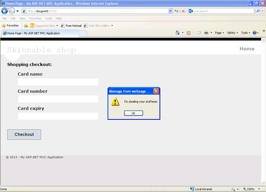Viewport: 266px width, 192px height.
Task: Click the 'I'm stealing your stuffeses' message text
Action: 141,102
